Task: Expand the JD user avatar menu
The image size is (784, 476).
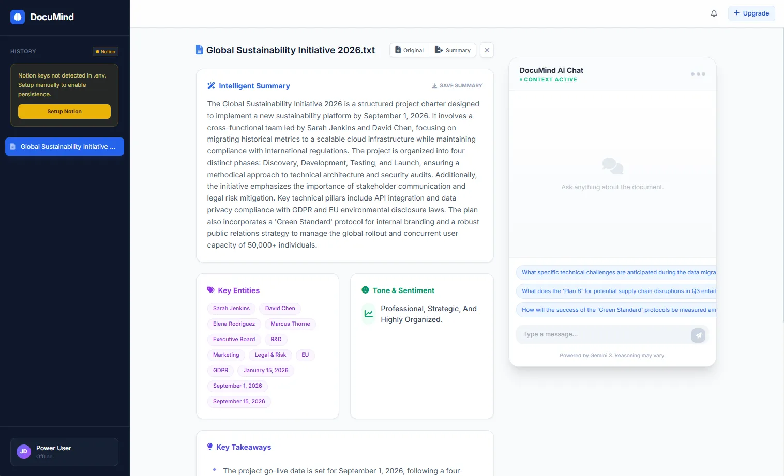Action: (23, 451)
